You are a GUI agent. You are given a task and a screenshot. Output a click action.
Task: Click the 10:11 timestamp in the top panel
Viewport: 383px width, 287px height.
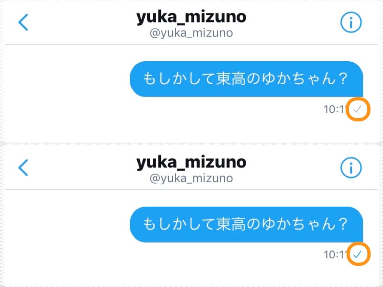tap(335, 109)
